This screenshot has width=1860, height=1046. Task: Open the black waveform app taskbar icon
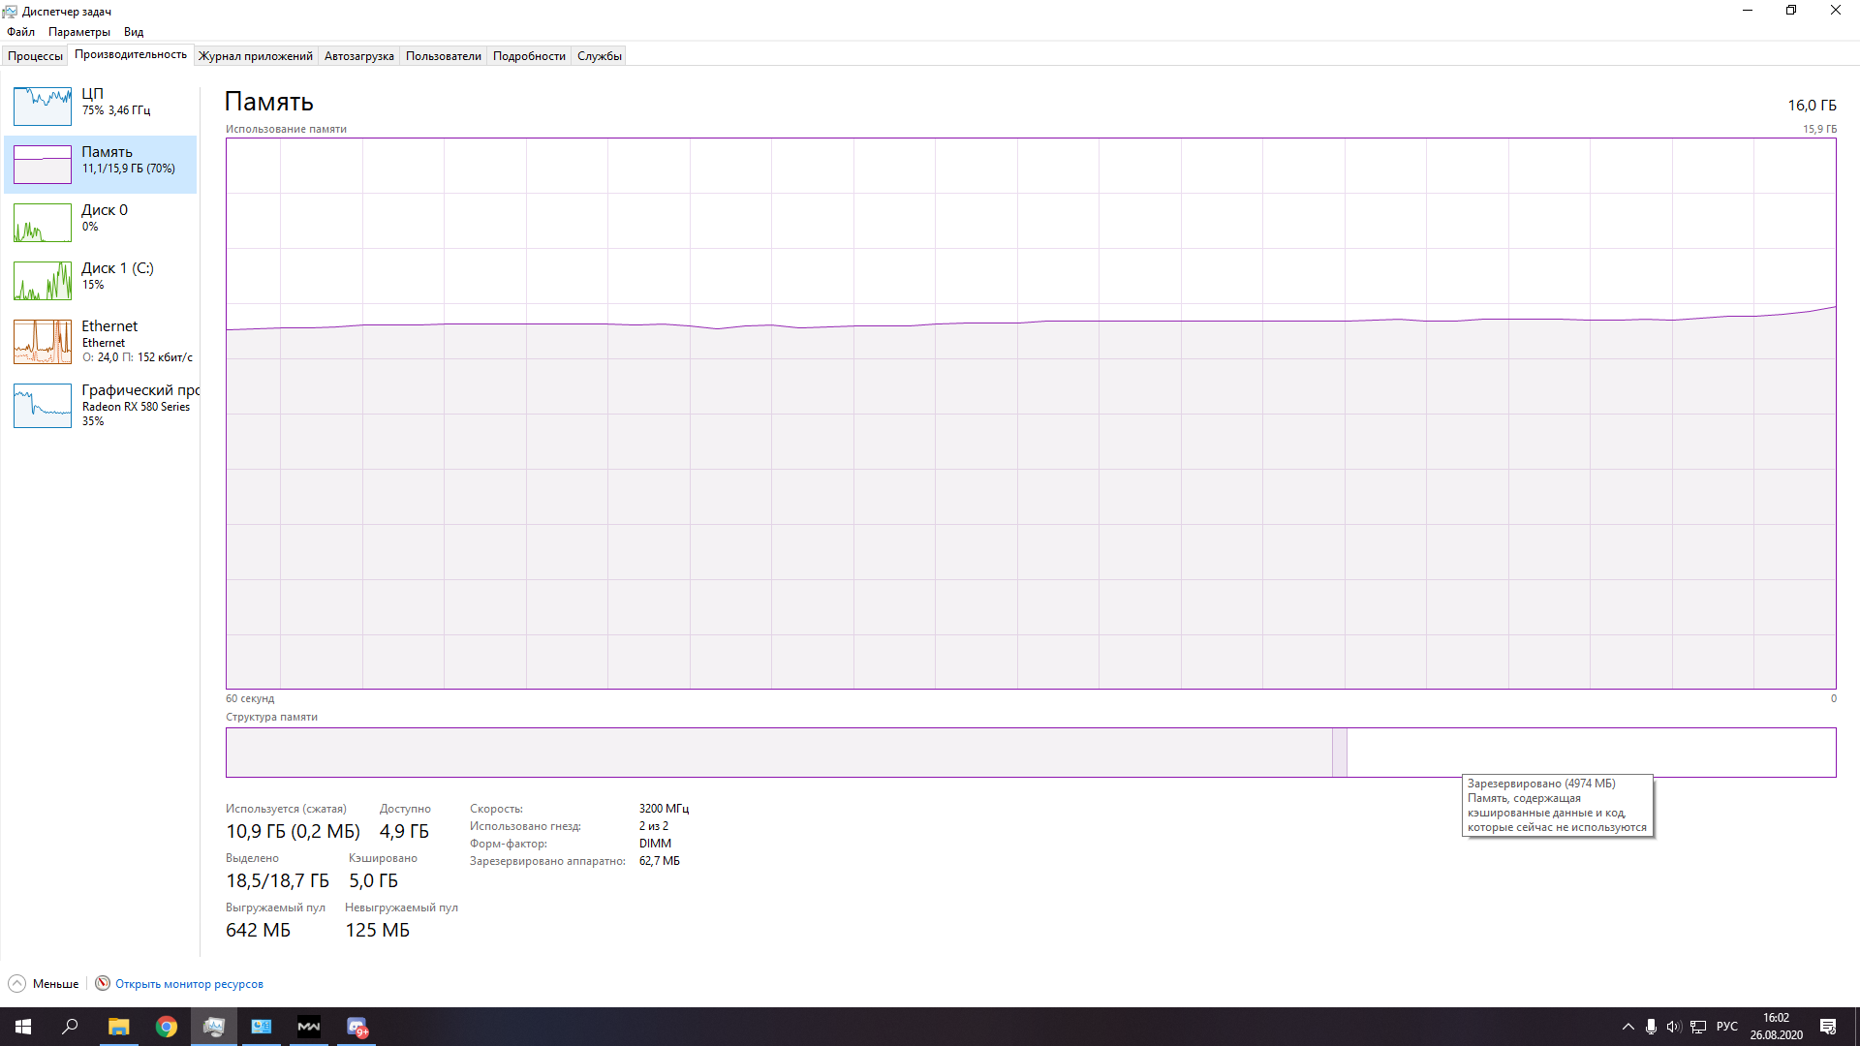click(309, 1027)
